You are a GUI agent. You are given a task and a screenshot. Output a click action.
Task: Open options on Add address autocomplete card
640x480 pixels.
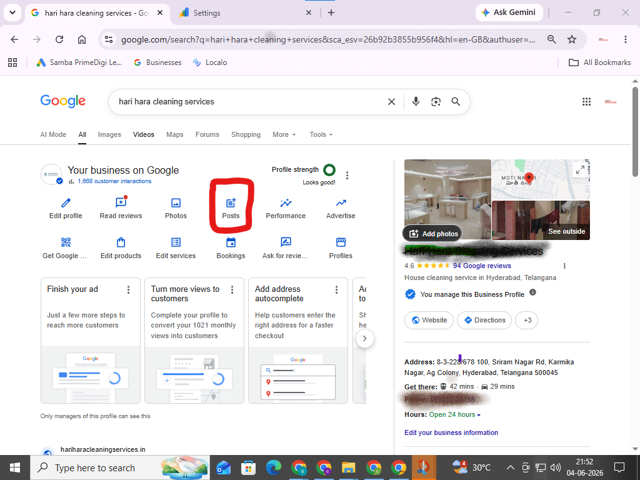coord(336,290)
